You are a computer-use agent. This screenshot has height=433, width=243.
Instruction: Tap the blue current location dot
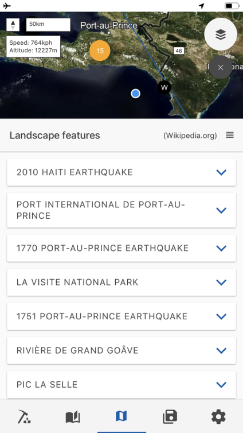click(135, 94)
